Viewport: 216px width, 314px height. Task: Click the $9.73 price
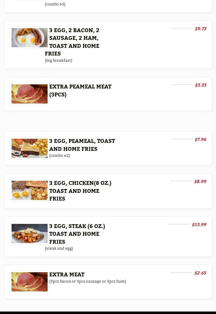pos(200,29)
